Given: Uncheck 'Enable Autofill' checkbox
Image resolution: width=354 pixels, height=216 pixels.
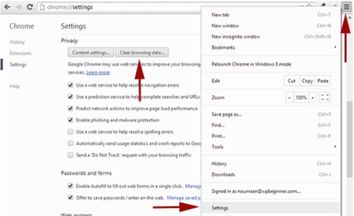Looking at the screenshot, I should (x=71, y=186).
